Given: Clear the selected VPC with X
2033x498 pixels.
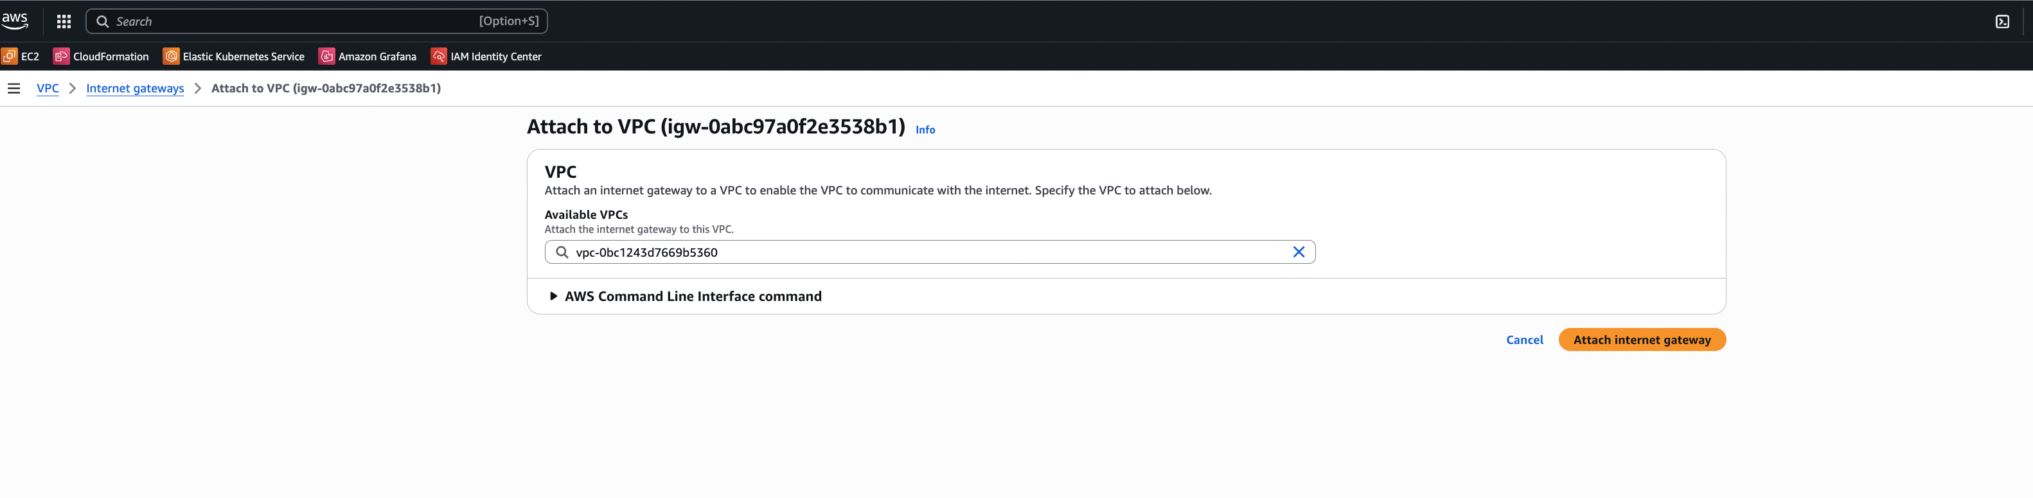Looking at the screenshot, I should (1298, 252).
